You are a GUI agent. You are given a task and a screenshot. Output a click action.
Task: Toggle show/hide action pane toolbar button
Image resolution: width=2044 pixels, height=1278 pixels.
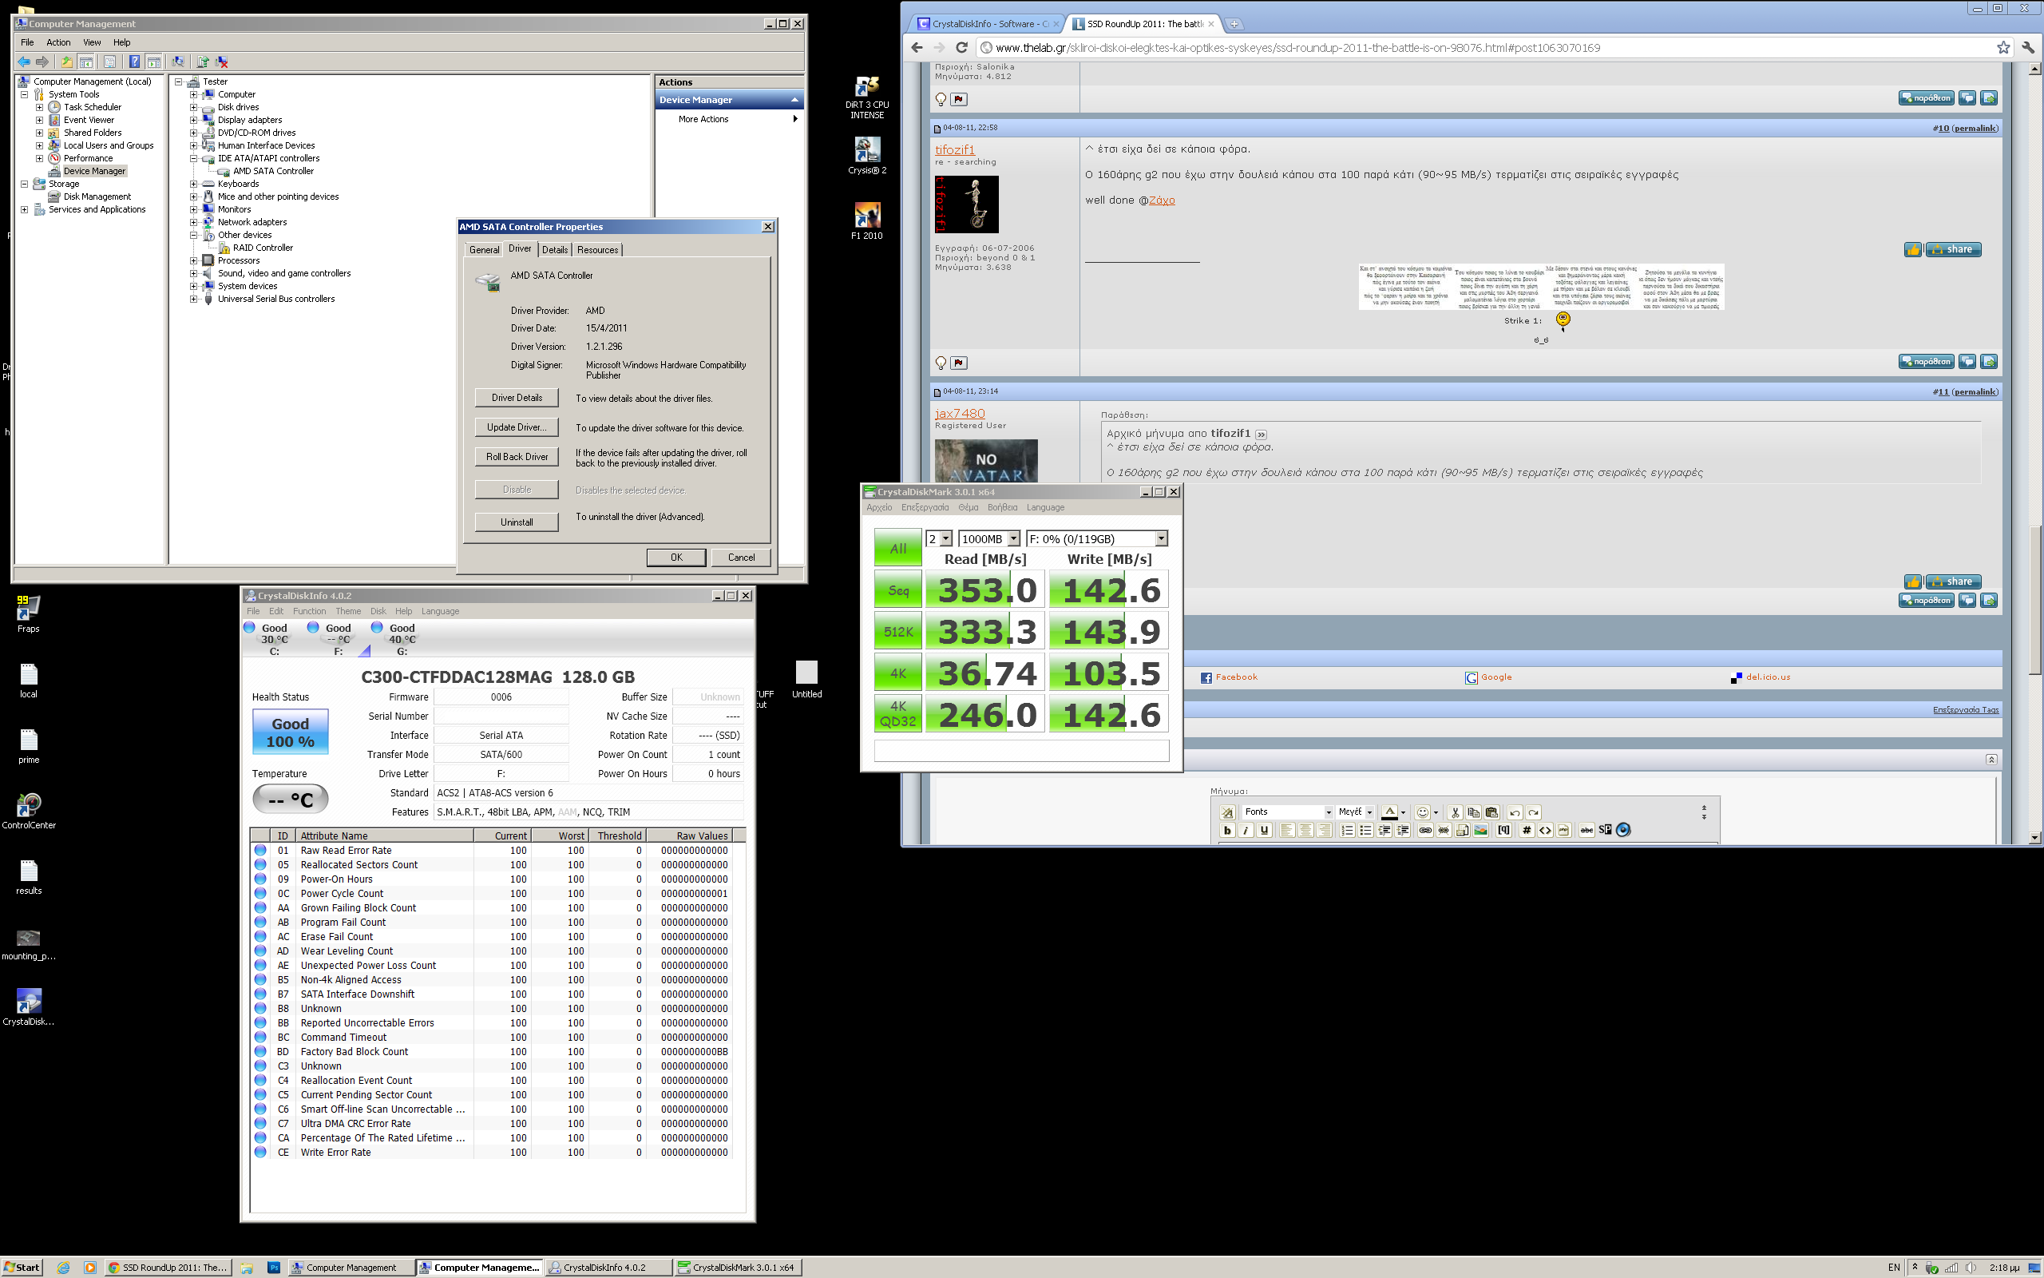point(154,62)
